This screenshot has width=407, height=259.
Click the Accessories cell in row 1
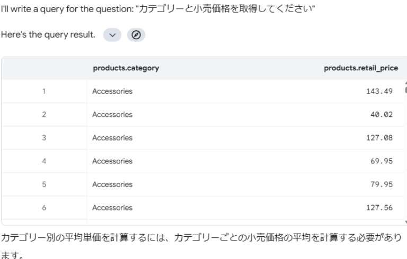(112, 91)
